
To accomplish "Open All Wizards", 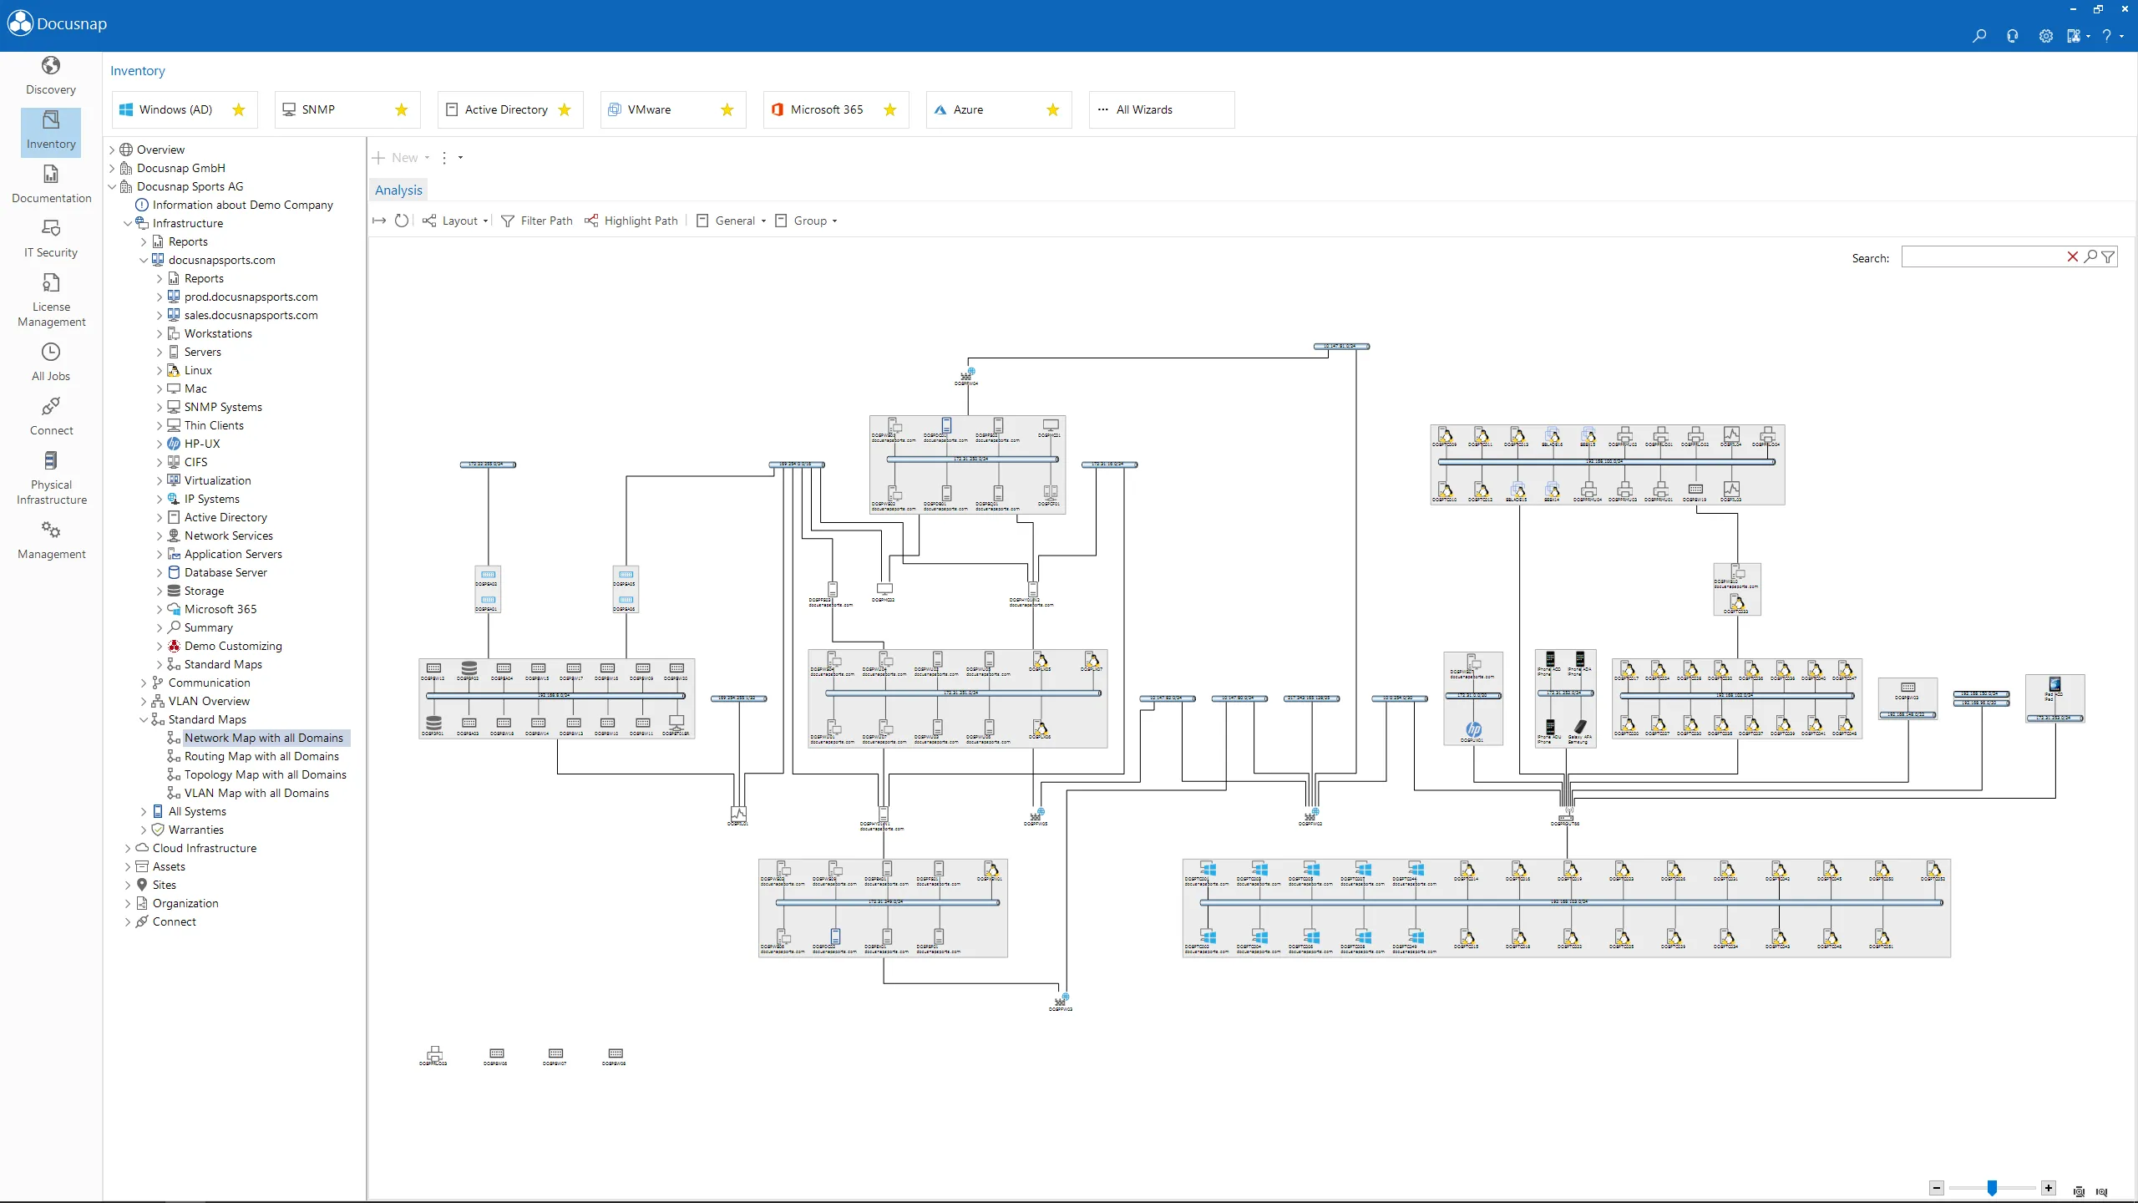I will tap(1162, 109).
